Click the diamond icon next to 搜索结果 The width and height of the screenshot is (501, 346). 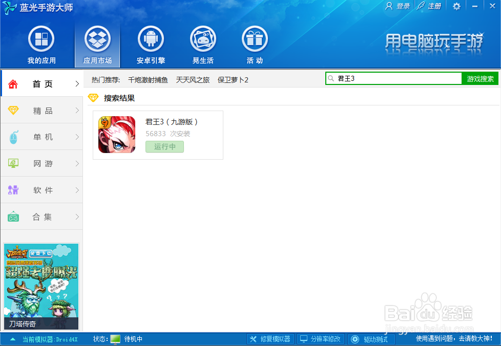coord(93,98)
